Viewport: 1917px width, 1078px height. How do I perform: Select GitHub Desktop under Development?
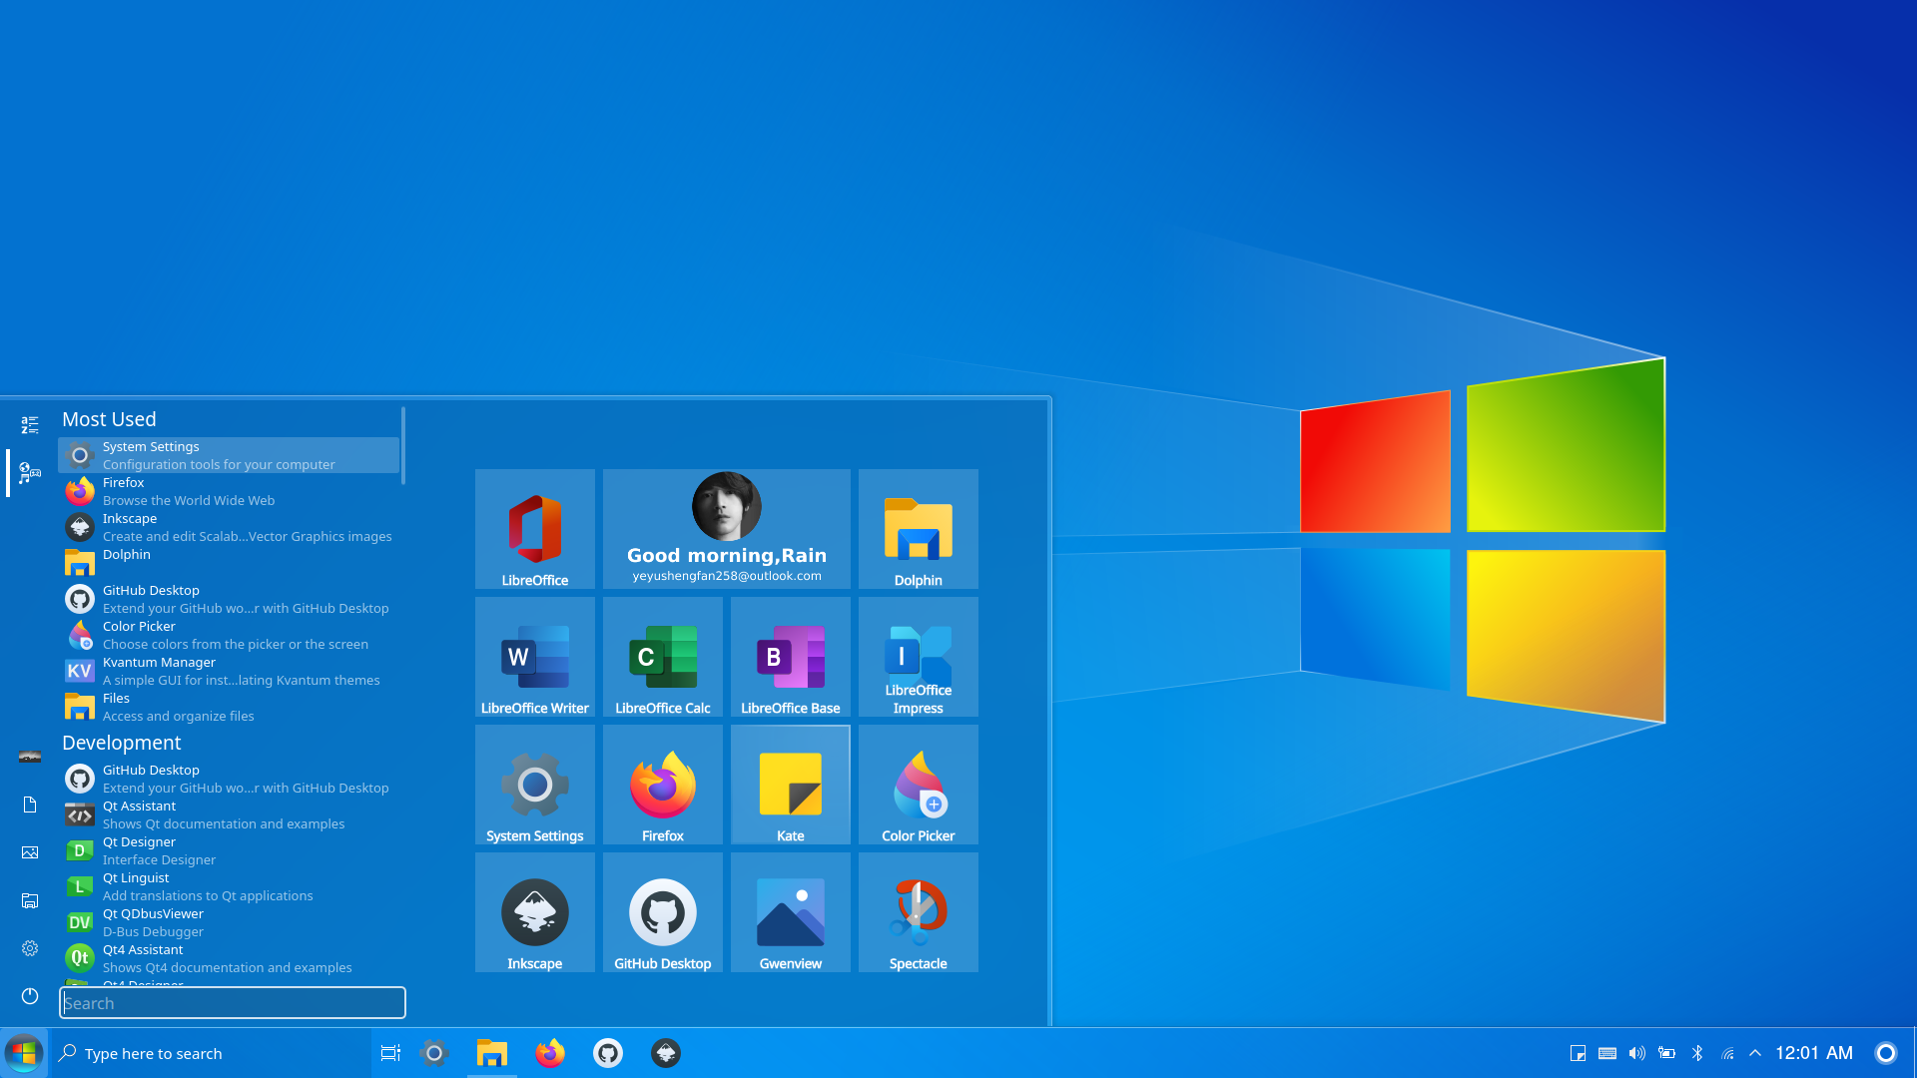229,779
